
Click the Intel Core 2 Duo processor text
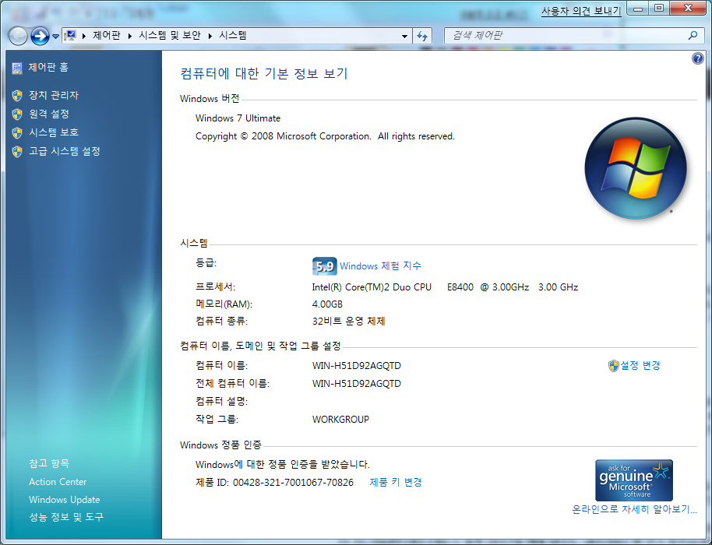pos(445,287)
